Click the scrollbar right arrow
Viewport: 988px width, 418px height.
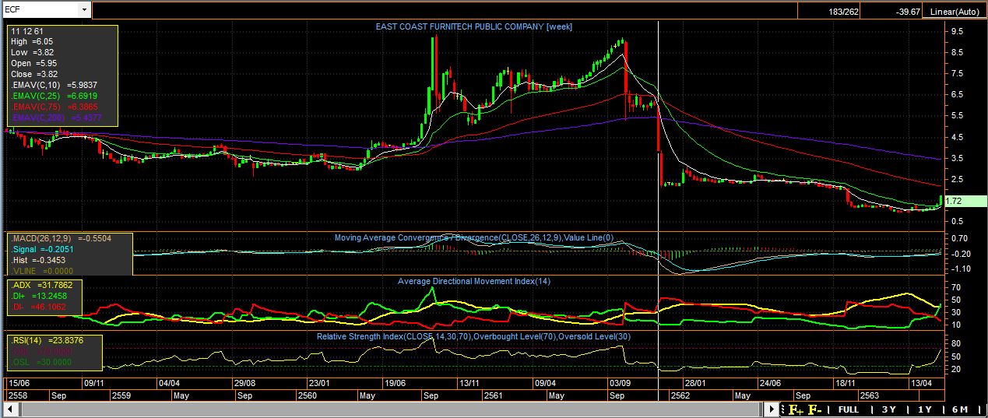click(x=772, y=409)
